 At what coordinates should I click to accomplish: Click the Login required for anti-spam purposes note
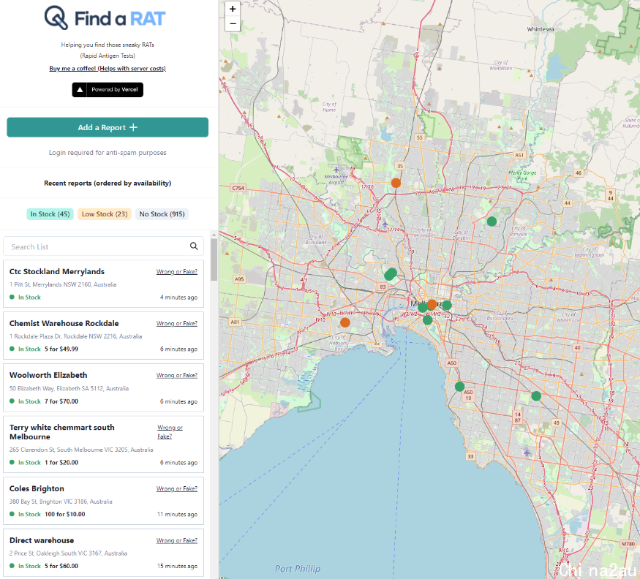click(108, 152)
